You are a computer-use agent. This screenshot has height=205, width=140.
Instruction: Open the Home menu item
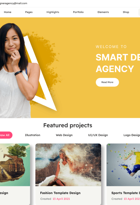[8, 12]
